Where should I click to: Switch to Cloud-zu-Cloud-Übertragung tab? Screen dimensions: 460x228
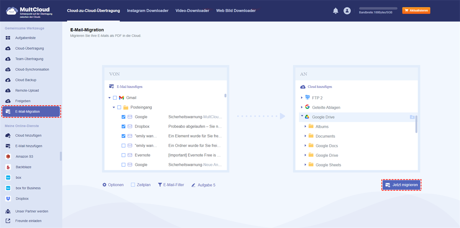[x=93, y=11]
